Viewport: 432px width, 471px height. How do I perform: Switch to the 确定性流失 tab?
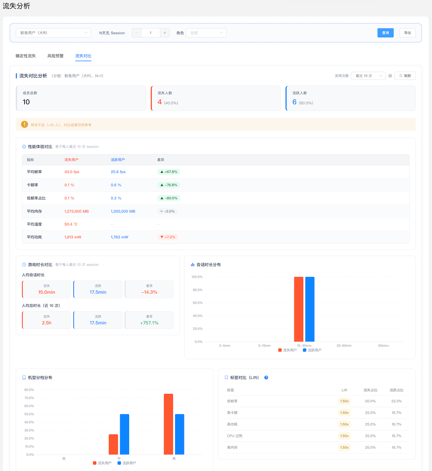tap(25, 56)
